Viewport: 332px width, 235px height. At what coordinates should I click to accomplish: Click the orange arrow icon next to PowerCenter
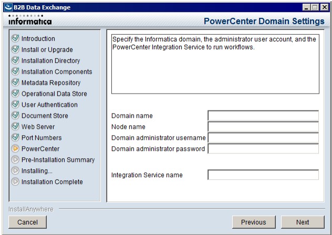(x=15, y=149)
